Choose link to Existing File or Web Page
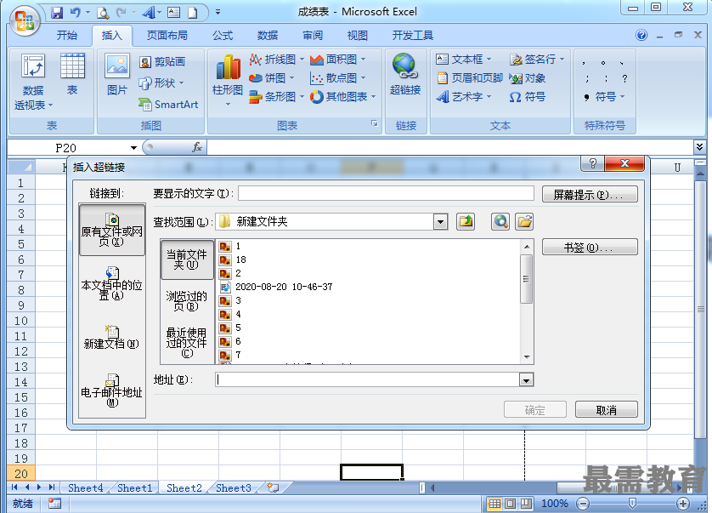The image size is (712, 513). pyautogui.click(x=112, y=230)
